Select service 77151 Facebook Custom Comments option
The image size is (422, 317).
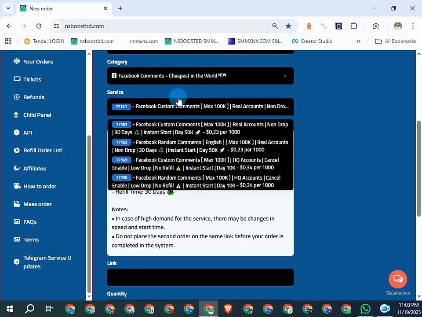200,128
